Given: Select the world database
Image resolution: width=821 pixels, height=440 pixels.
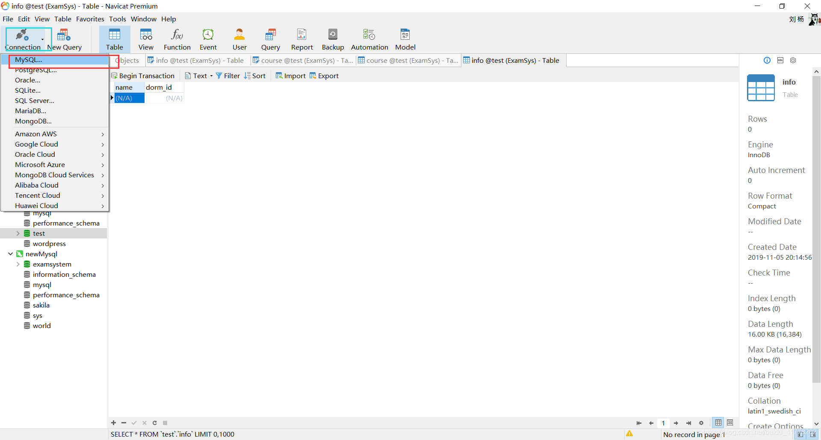Looking at the screenshot, I should click(x=41, y=326).
